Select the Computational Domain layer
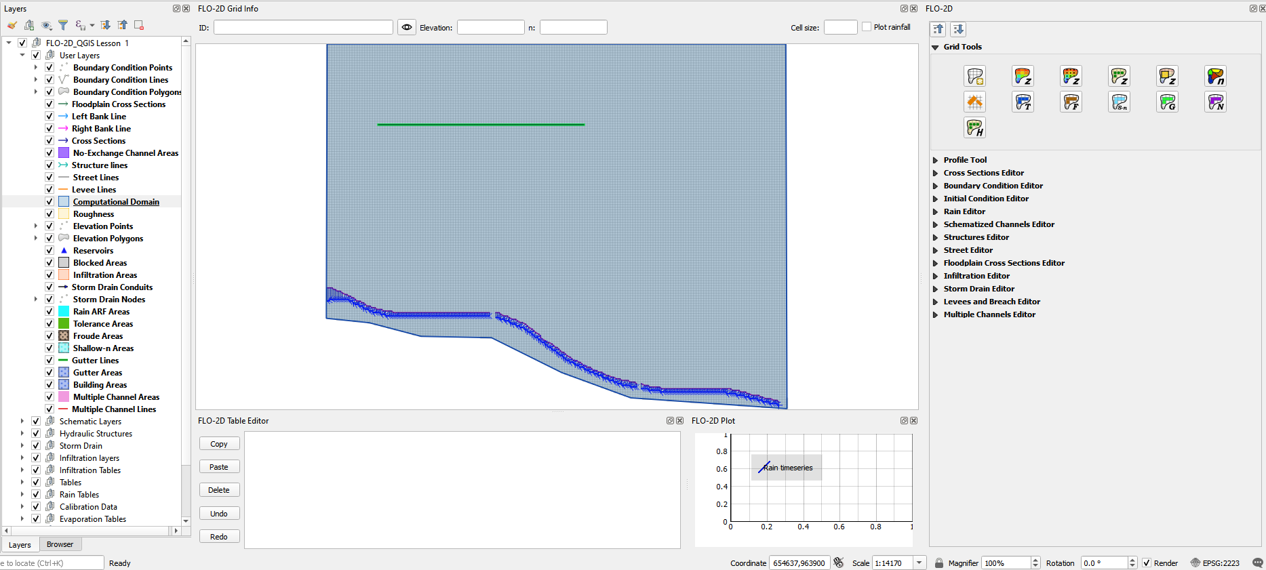The image size is (1266, 570). pyautogui.click(x=116, y=202)
